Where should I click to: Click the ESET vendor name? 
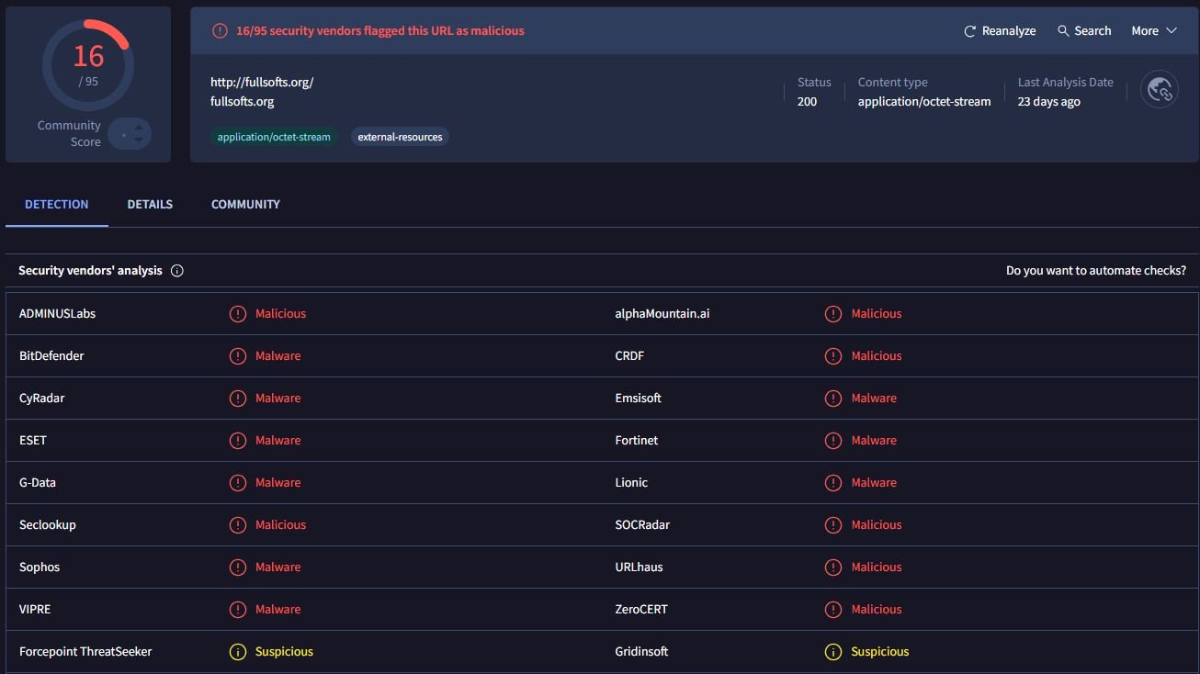click(x=33, y=441)
